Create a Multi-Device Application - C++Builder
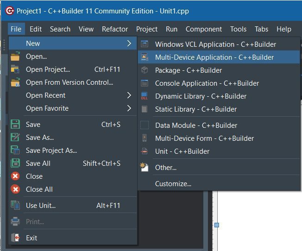 pos(219,57)
